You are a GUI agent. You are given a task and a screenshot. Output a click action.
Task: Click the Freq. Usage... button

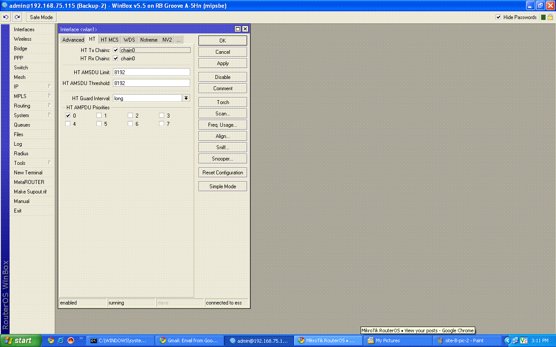[x=223, y=125]
